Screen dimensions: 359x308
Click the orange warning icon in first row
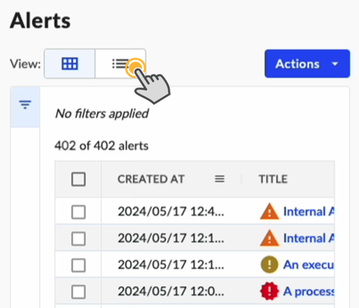click(269, 212)
